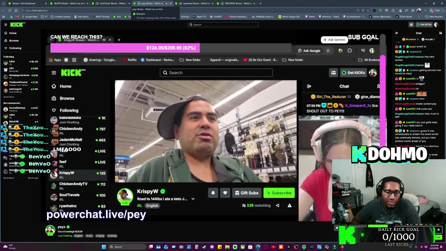
Task: Mute audio on the ryanheinz Stream tab
Action: point(180,3)
